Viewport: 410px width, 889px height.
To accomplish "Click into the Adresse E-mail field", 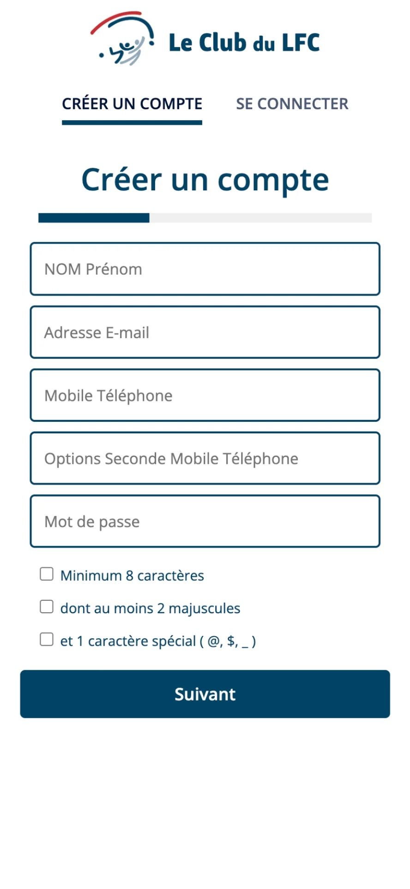I will coord(205,332).
